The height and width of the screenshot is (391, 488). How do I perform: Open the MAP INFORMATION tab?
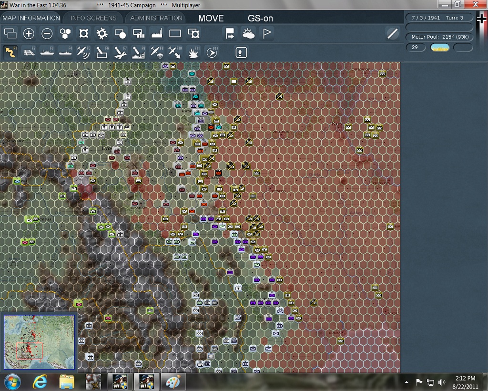31,18
